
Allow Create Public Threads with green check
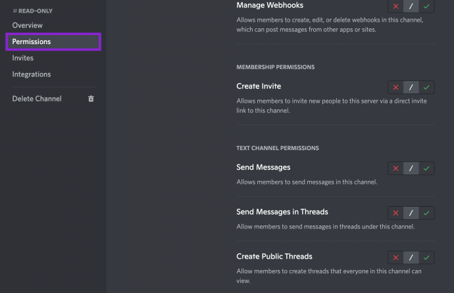pos(426,257)
